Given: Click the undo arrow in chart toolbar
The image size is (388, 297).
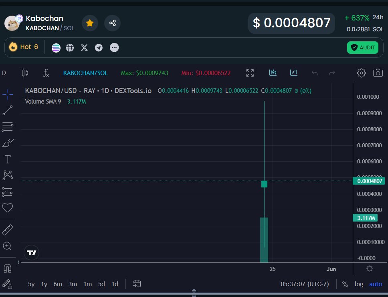Looking at the screenshot, I should 315,73.
